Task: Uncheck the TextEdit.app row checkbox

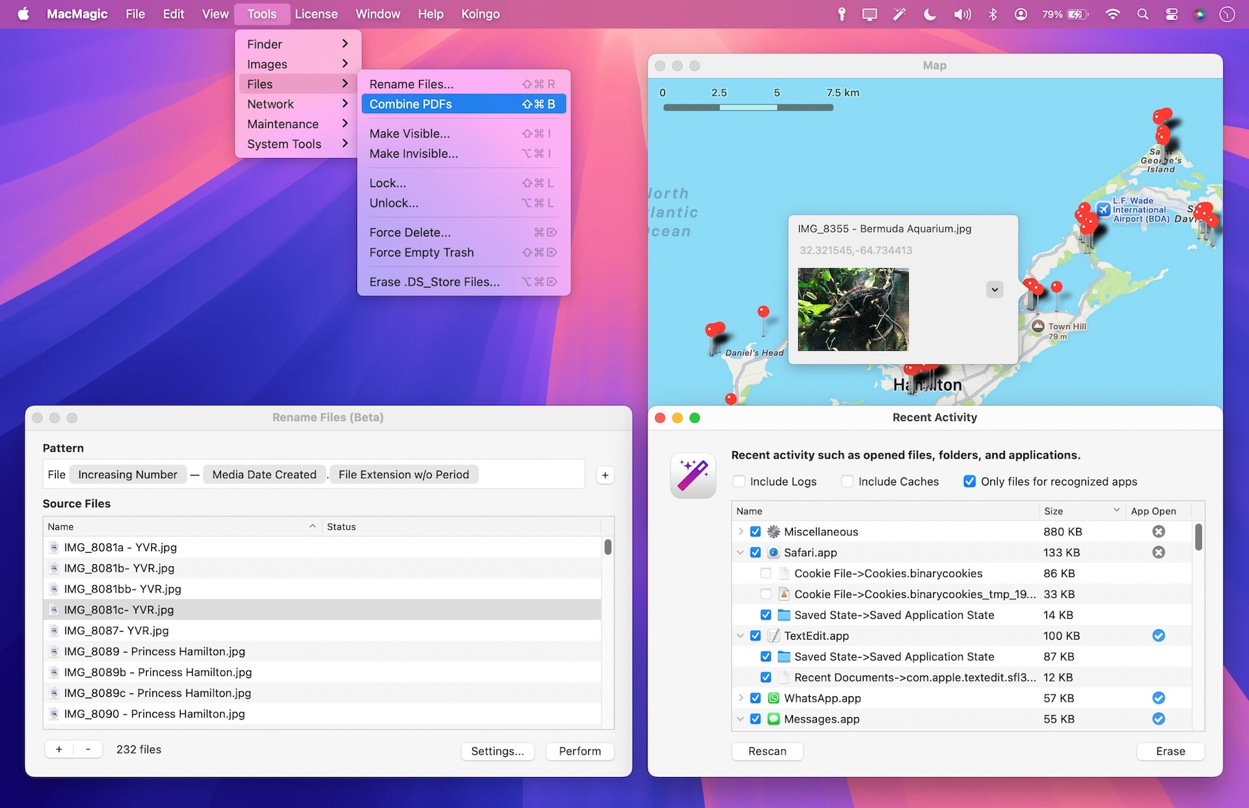Action: (755, 636)
